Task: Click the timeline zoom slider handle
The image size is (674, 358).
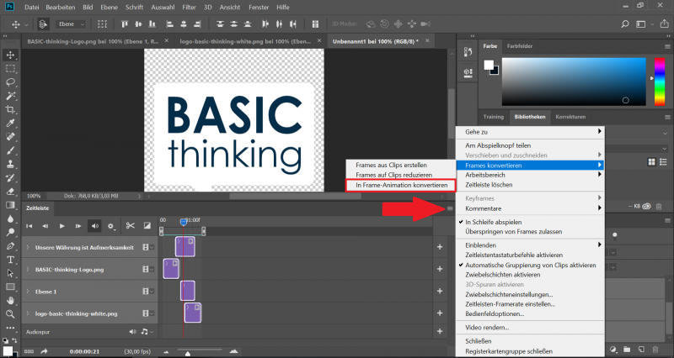Action: pos(187,354)
